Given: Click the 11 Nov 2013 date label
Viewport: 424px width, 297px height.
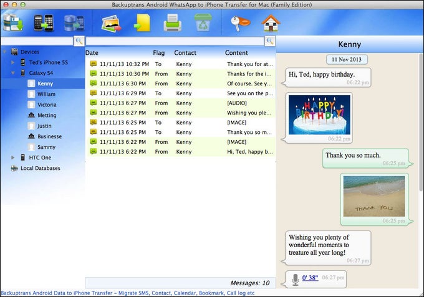Looking at the screenshot, I should [x=347, y=59].
